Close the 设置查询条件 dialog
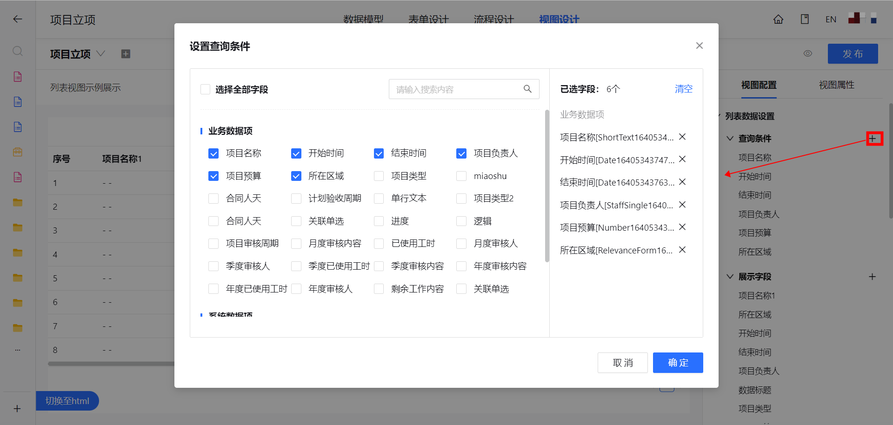 [699, 46]
